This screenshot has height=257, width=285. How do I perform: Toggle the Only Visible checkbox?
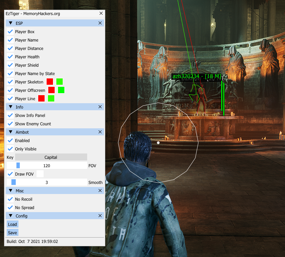pyautogui.click(x=10, y=149)
